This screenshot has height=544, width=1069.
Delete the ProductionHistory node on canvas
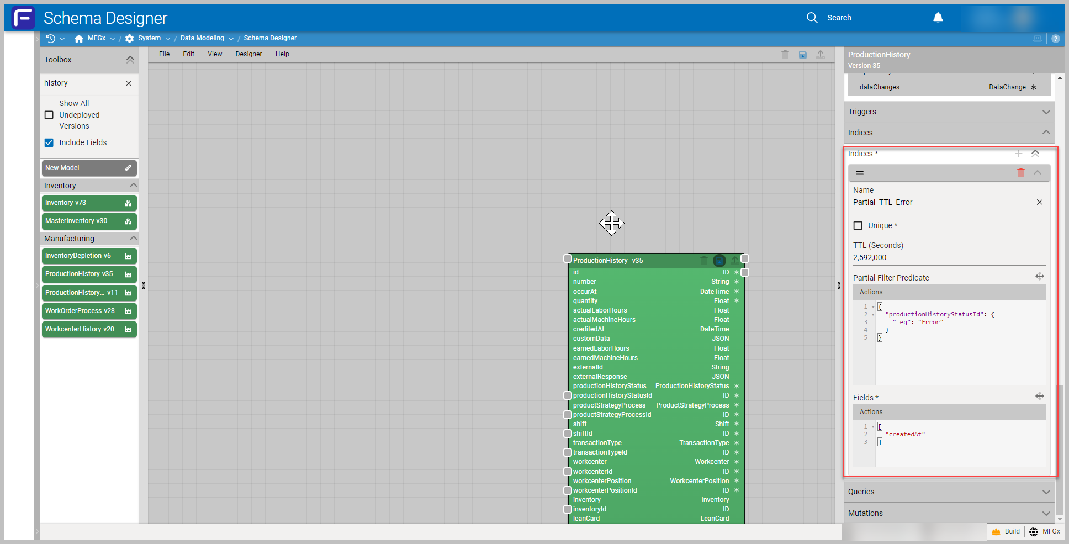click(703, 260)
